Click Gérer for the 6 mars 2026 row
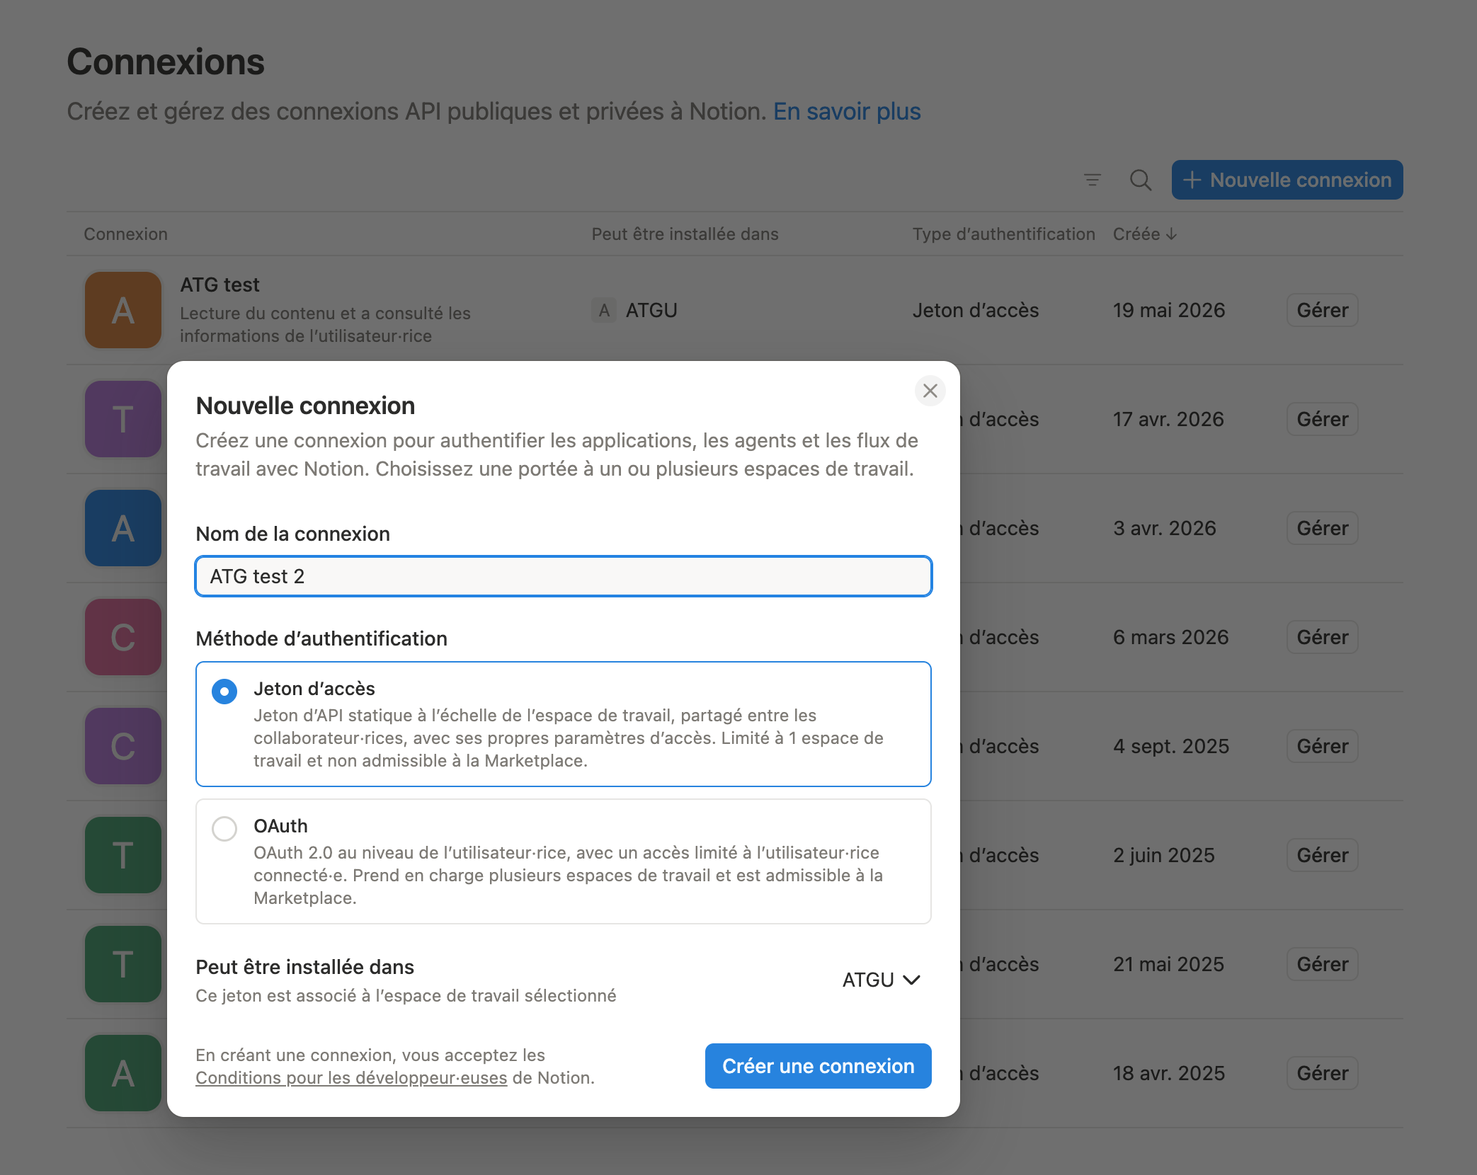Viewport: 1477px width, 1175px height. click(1322, 637)
